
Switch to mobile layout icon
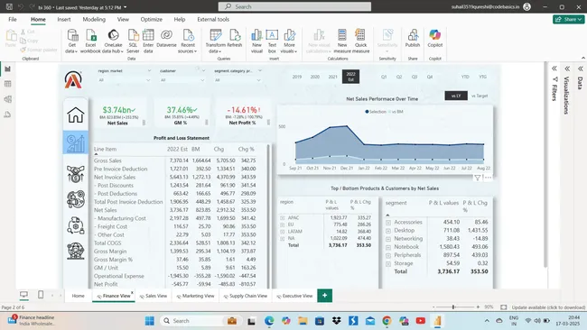coord(41,295)
